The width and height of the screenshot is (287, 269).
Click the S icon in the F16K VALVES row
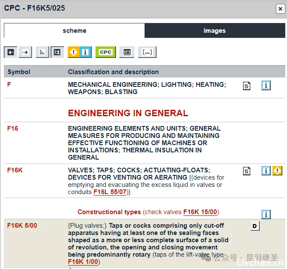click(246, 171)
